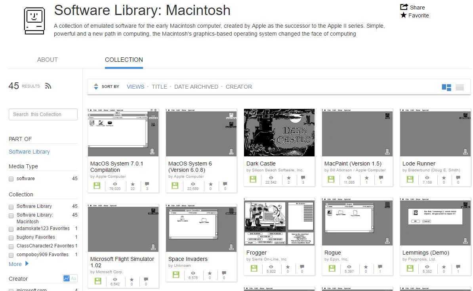
Task: Sort by VIEWS
Action: (x=135, y=87)
